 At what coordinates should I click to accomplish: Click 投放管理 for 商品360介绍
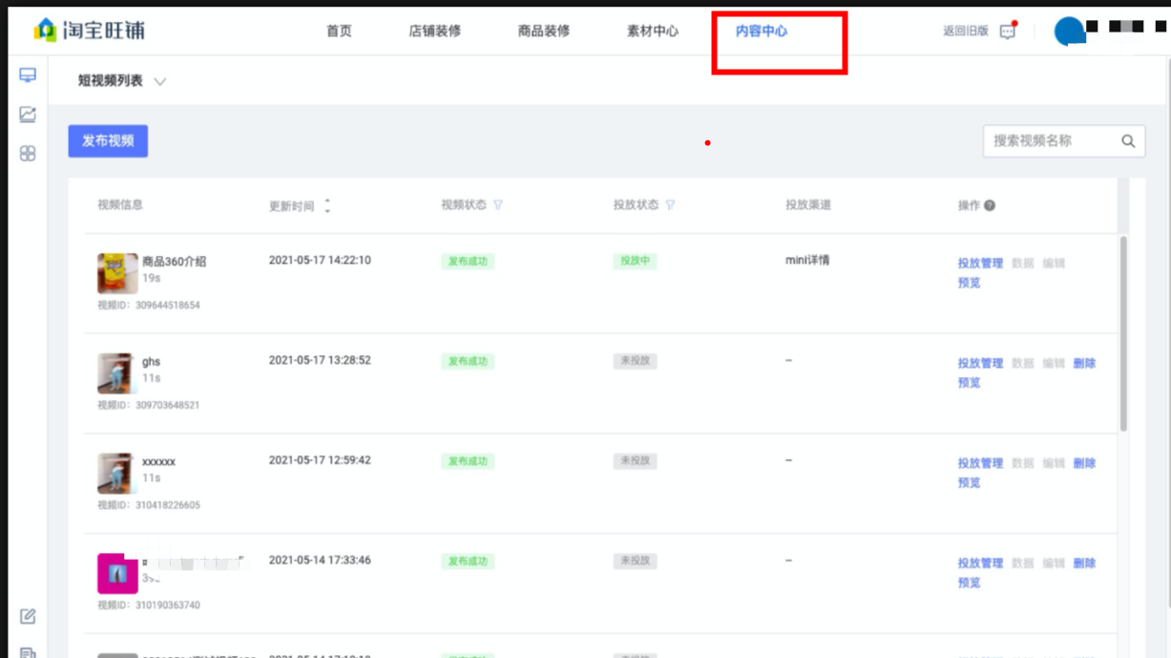pos(980,264)
